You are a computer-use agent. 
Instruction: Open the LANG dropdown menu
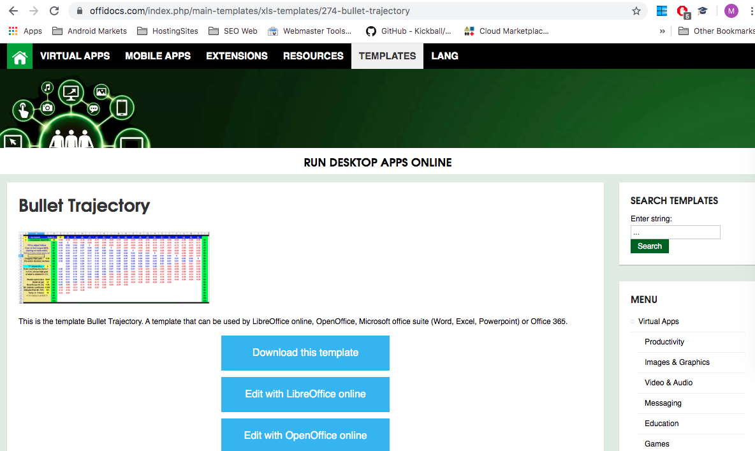444,56
